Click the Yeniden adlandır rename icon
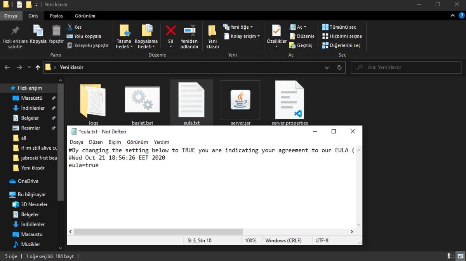 click(x=189, y=31)
